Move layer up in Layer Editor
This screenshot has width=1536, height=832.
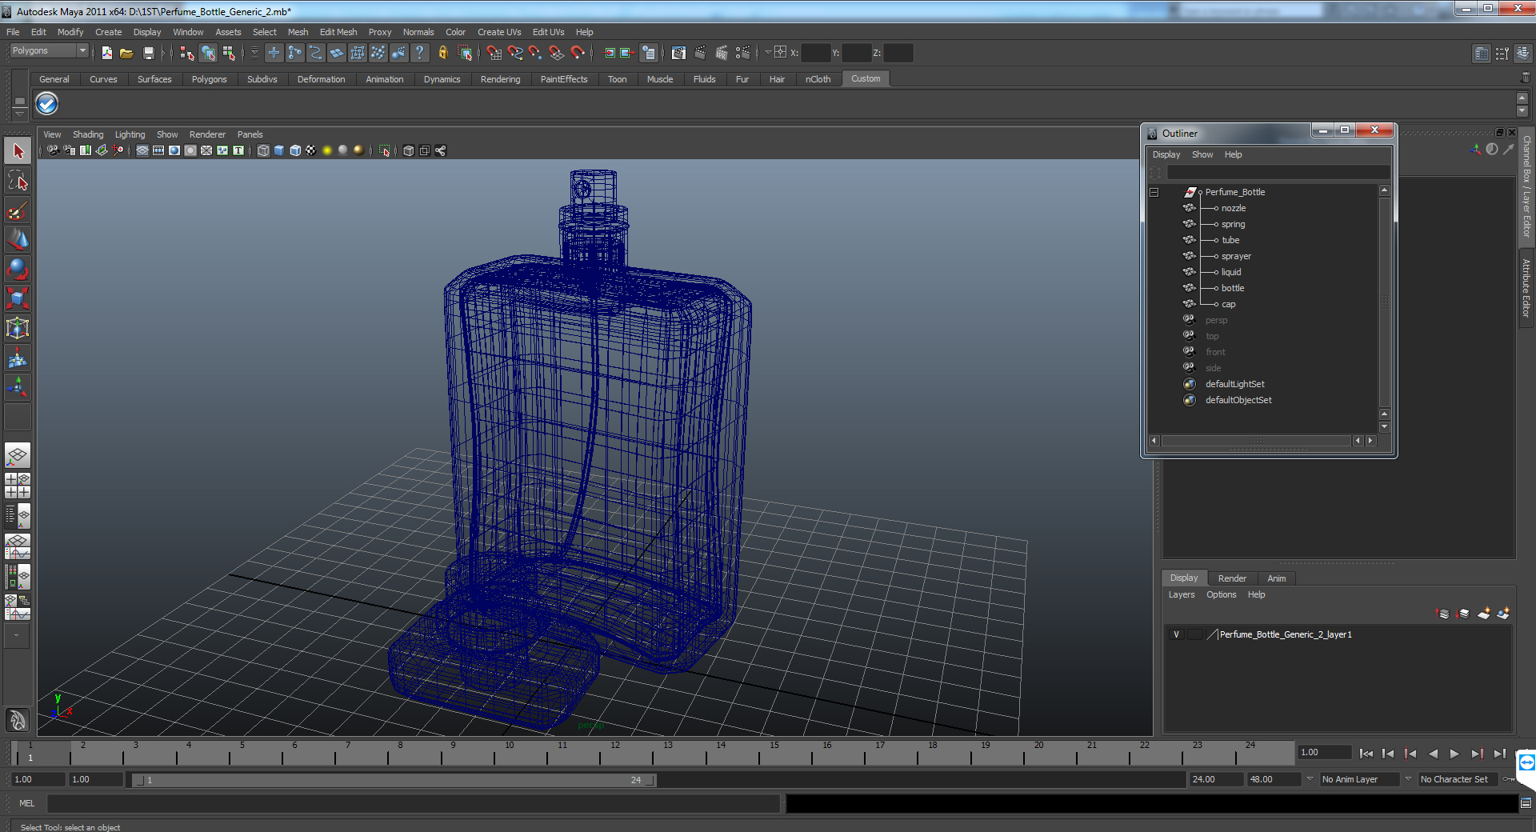click(x=1442, y=614)
